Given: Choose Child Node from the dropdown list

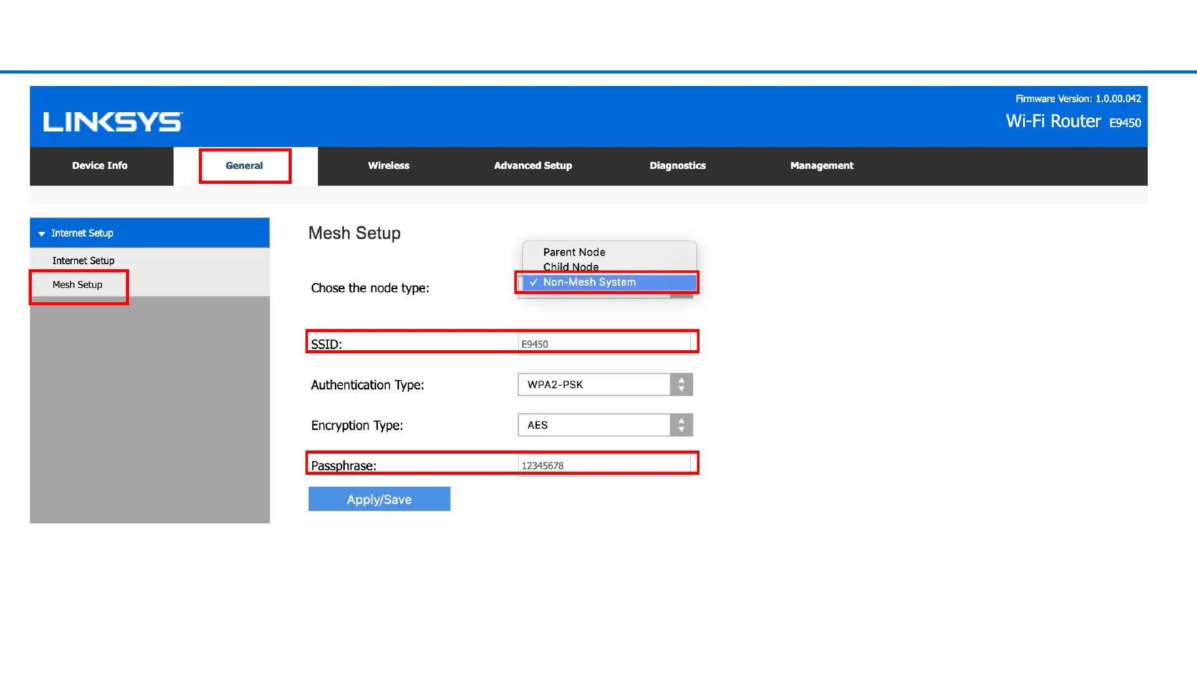Looking at the screenshot, I should (570, 267).
